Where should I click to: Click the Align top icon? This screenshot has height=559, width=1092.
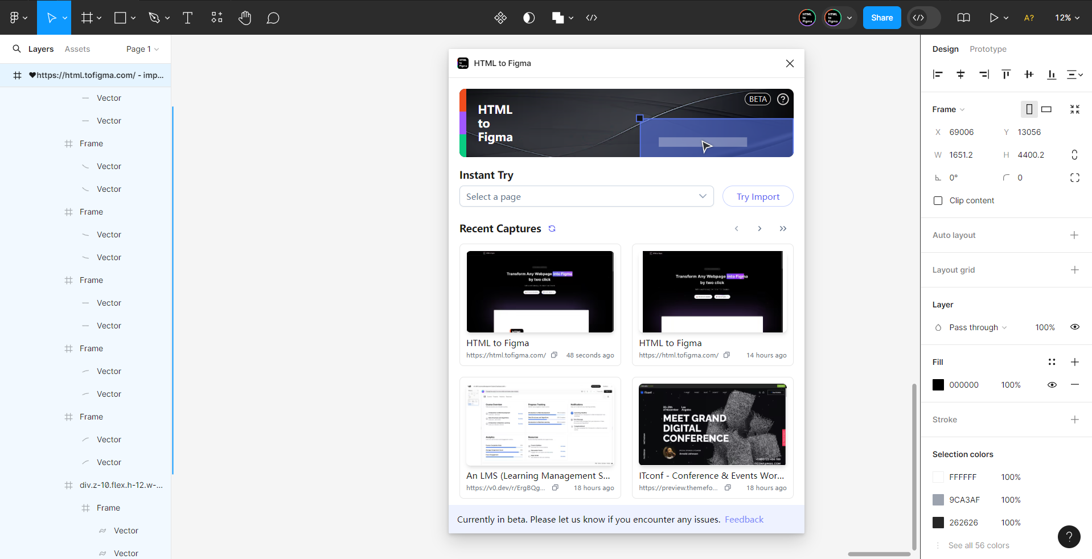point(1006,75)
